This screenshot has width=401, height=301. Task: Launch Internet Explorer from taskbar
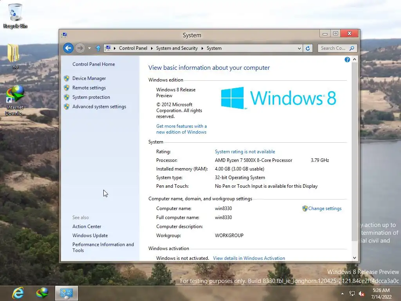18,293
